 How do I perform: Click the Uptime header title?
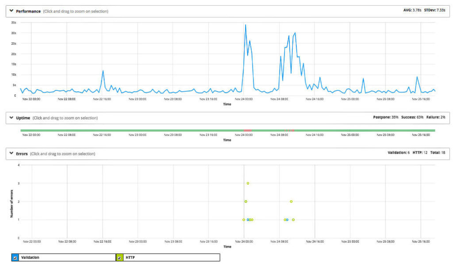pos(23,118)
